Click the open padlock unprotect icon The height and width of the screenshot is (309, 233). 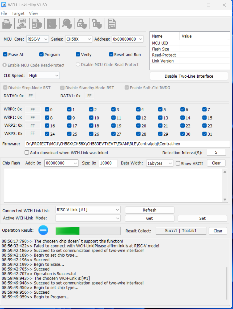(97, 24)
